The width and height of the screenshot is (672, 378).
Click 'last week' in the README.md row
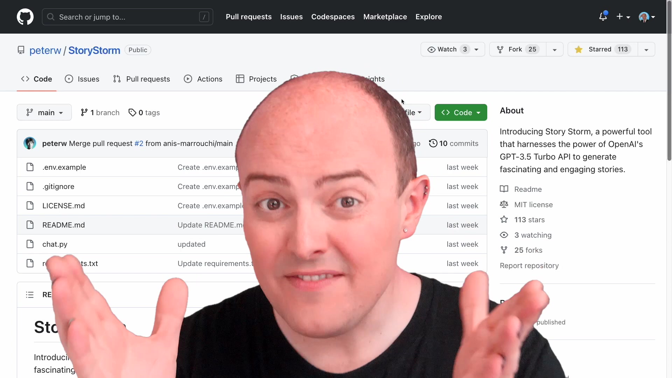point(462,225)
